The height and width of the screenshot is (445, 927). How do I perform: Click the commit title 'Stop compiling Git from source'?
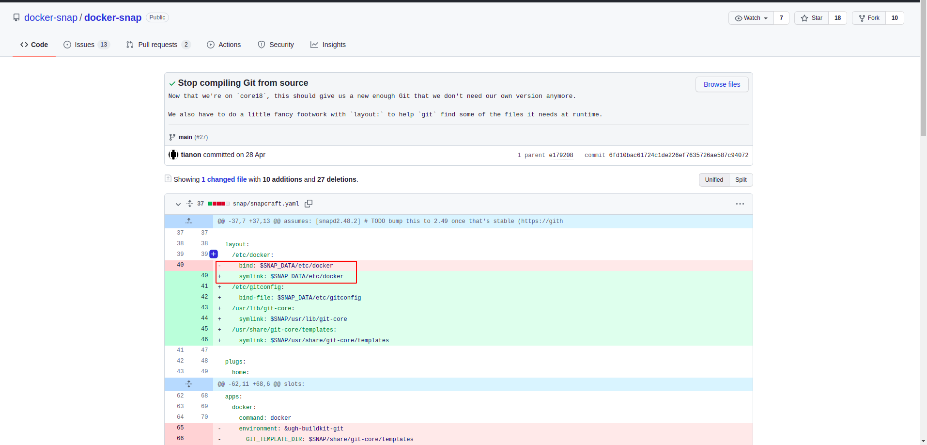(243, 83)
